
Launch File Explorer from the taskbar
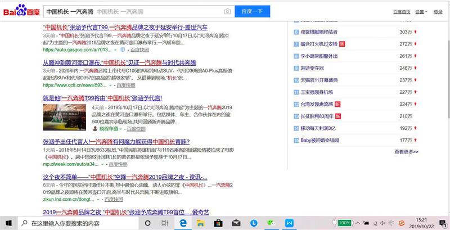point(201,223)
